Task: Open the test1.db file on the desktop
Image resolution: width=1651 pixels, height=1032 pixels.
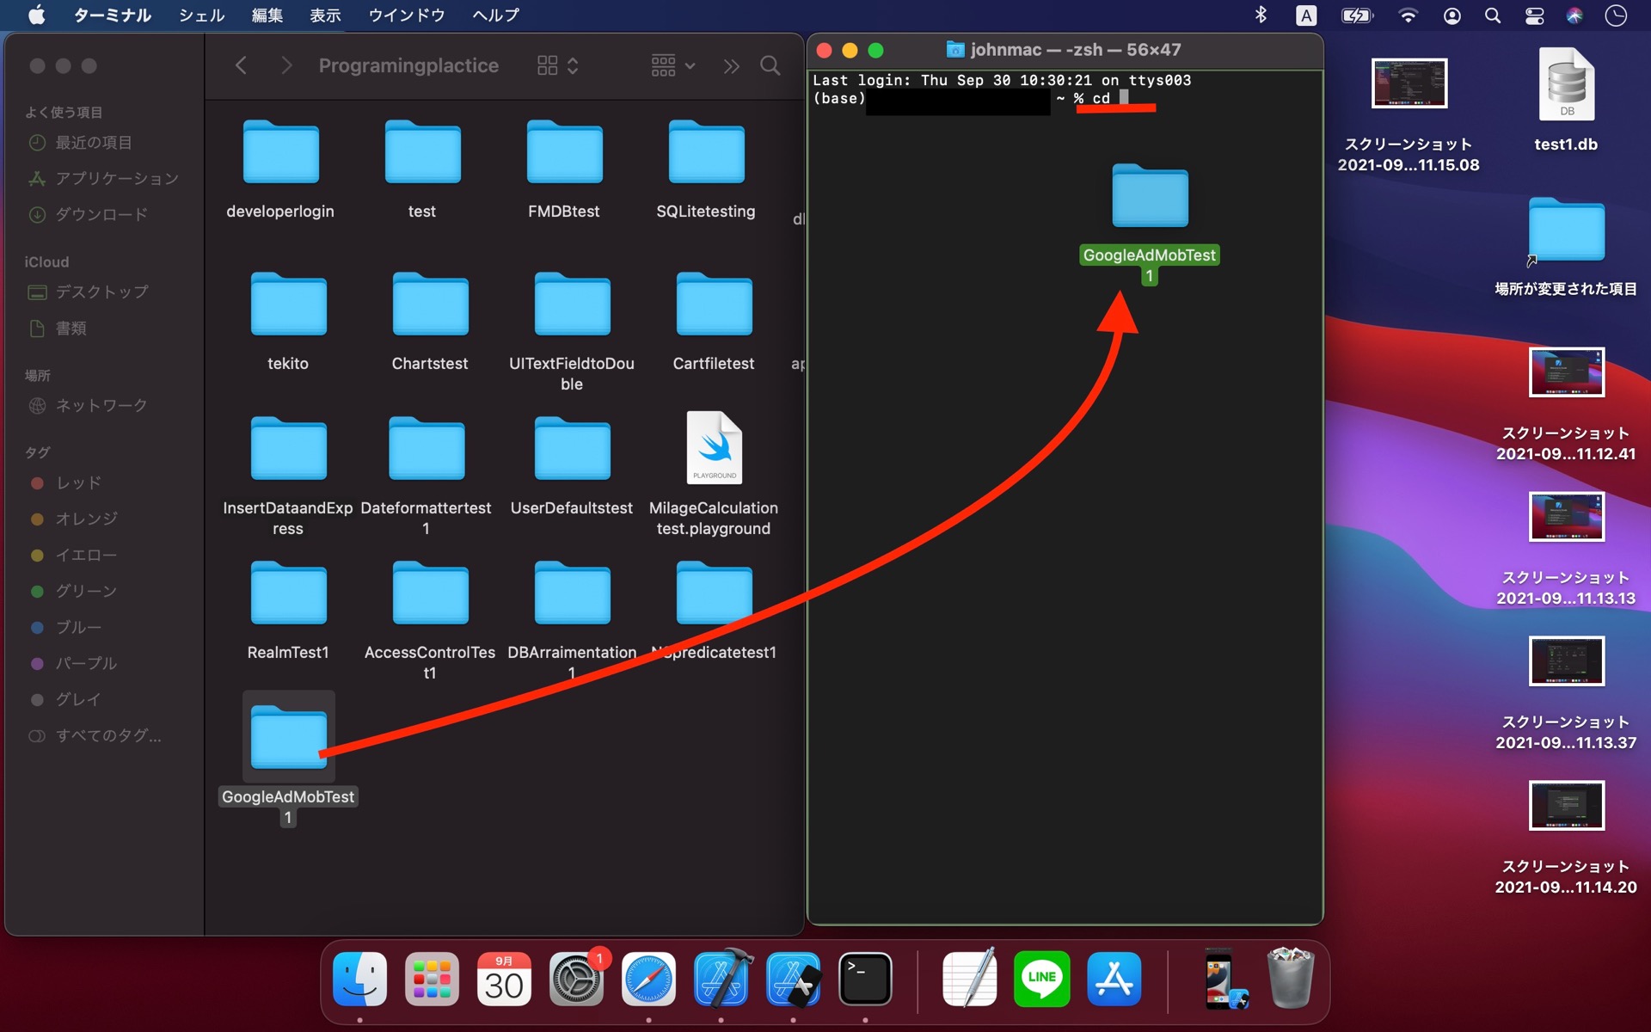Action: point(1567,86)
